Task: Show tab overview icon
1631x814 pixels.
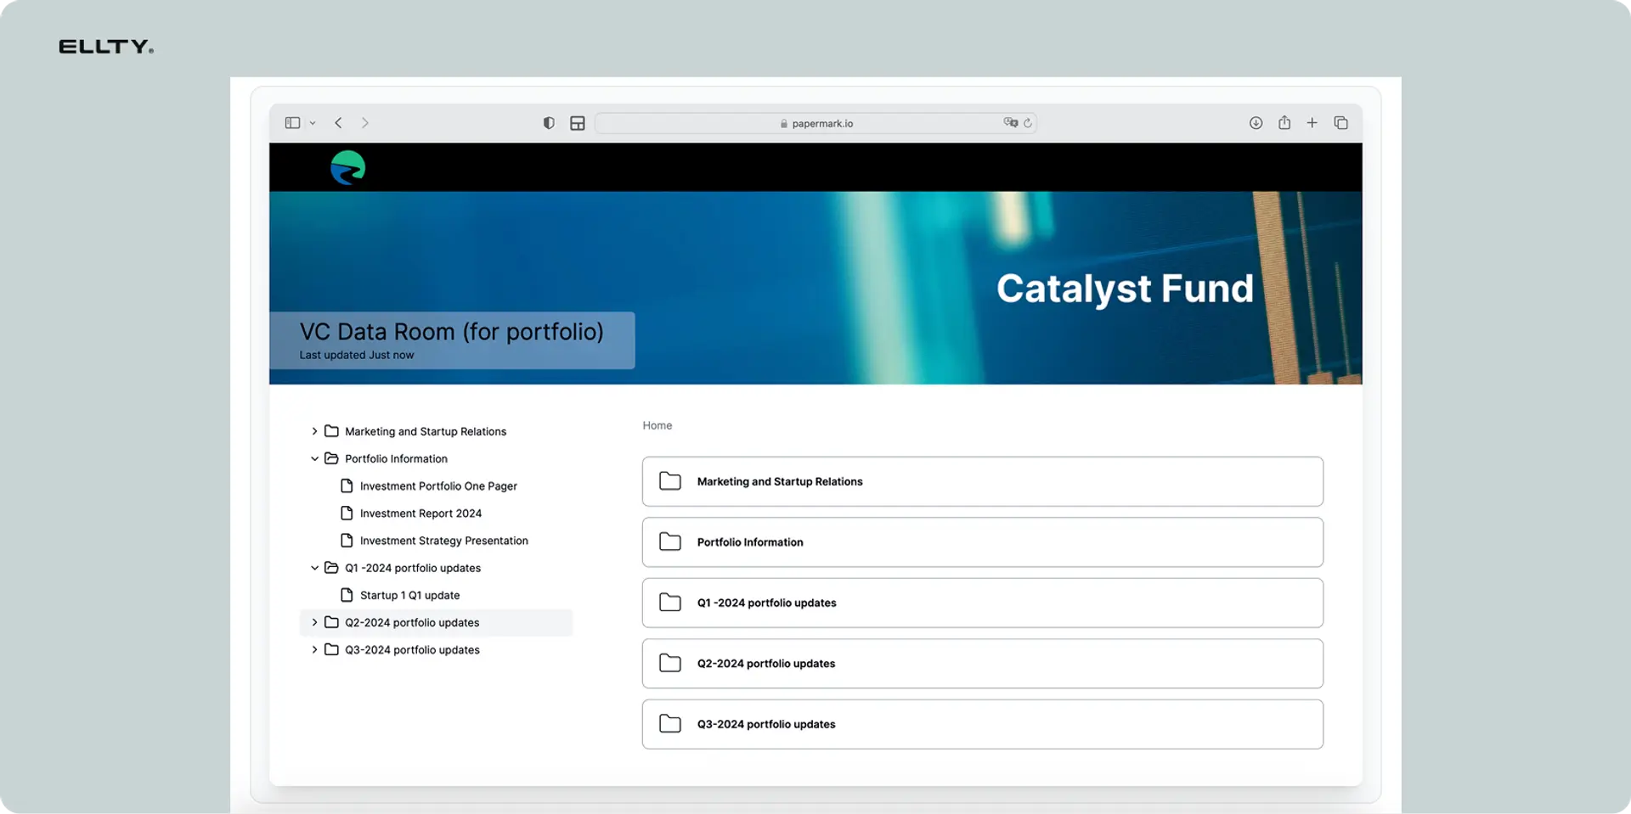Action: [x=1341, y=123]
